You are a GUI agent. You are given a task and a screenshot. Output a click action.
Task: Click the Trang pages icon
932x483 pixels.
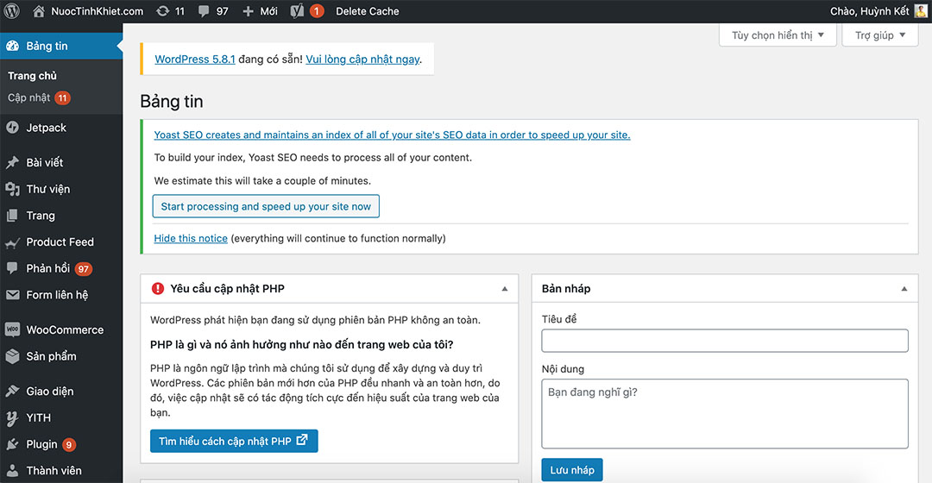point(12,215)
